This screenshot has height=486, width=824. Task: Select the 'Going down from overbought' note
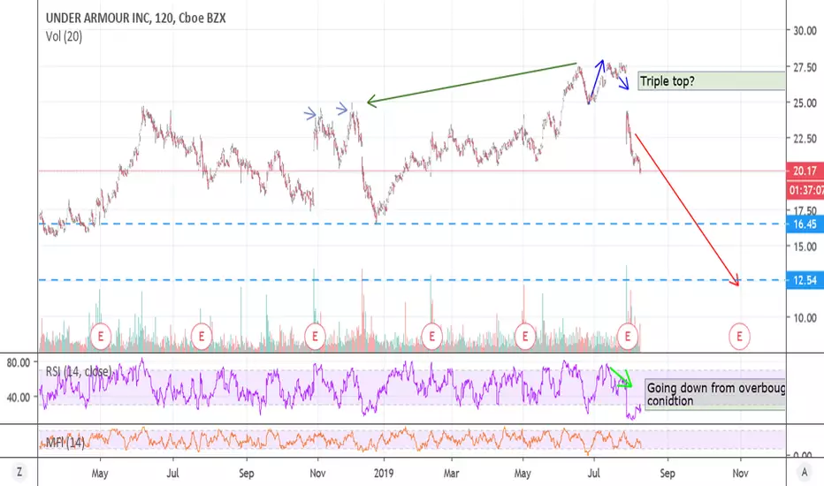[x=715, y=394]
